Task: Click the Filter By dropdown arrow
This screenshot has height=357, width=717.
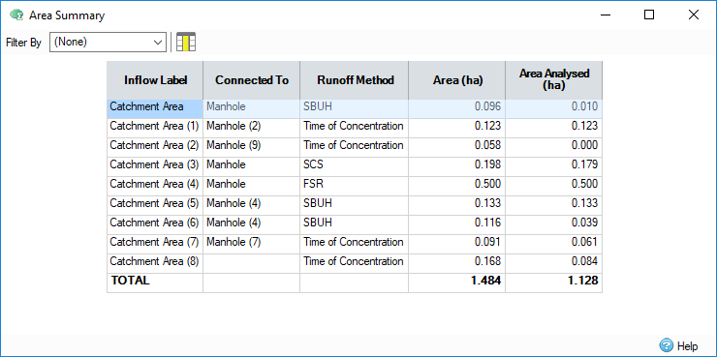Action: pos(158,43)
